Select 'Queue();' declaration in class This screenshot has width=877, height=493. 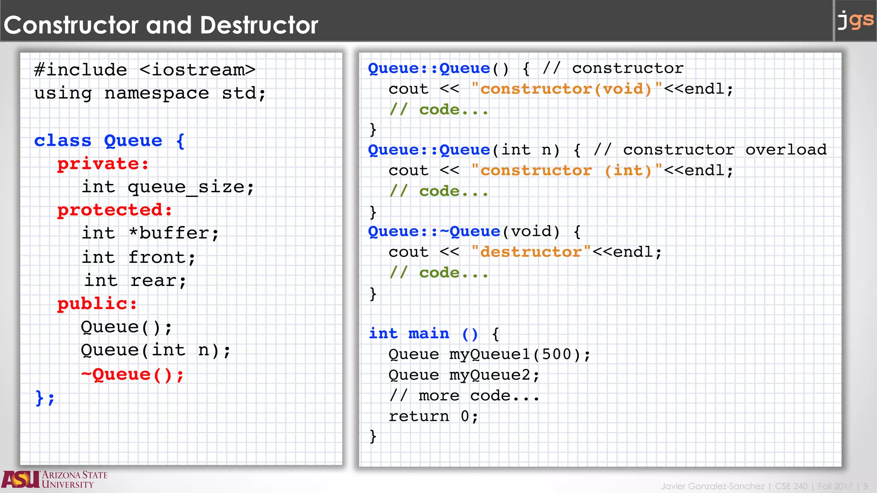127,327
